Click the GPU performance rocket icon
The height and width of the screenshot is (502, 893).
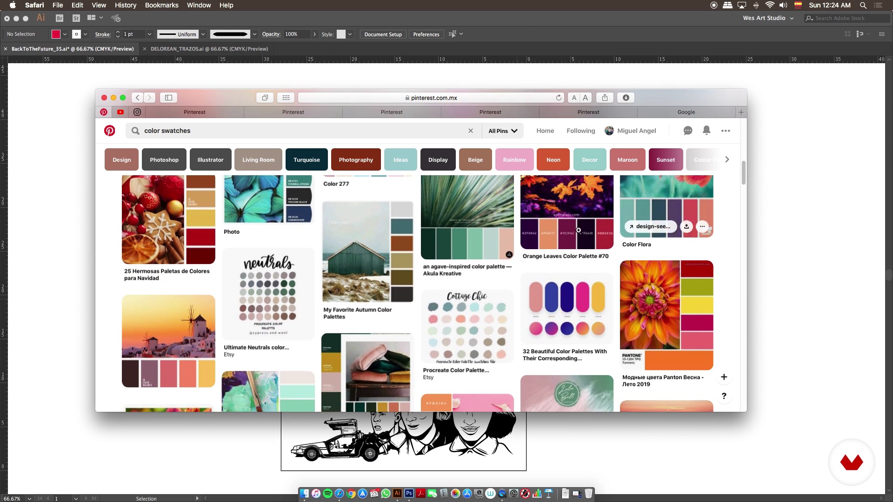click(116, 18)
